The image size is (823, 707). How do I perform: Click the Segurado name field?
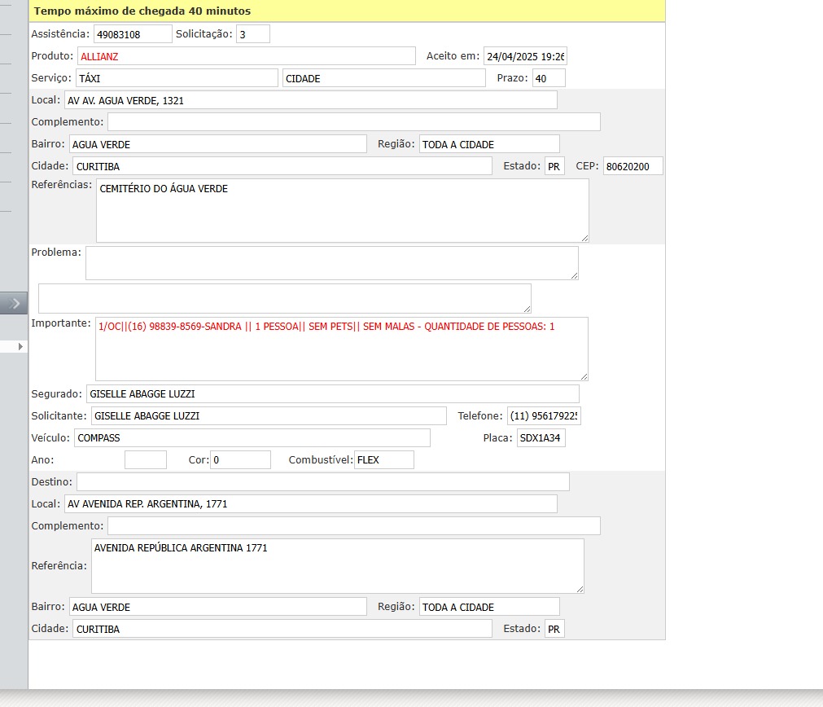point(332,394)
